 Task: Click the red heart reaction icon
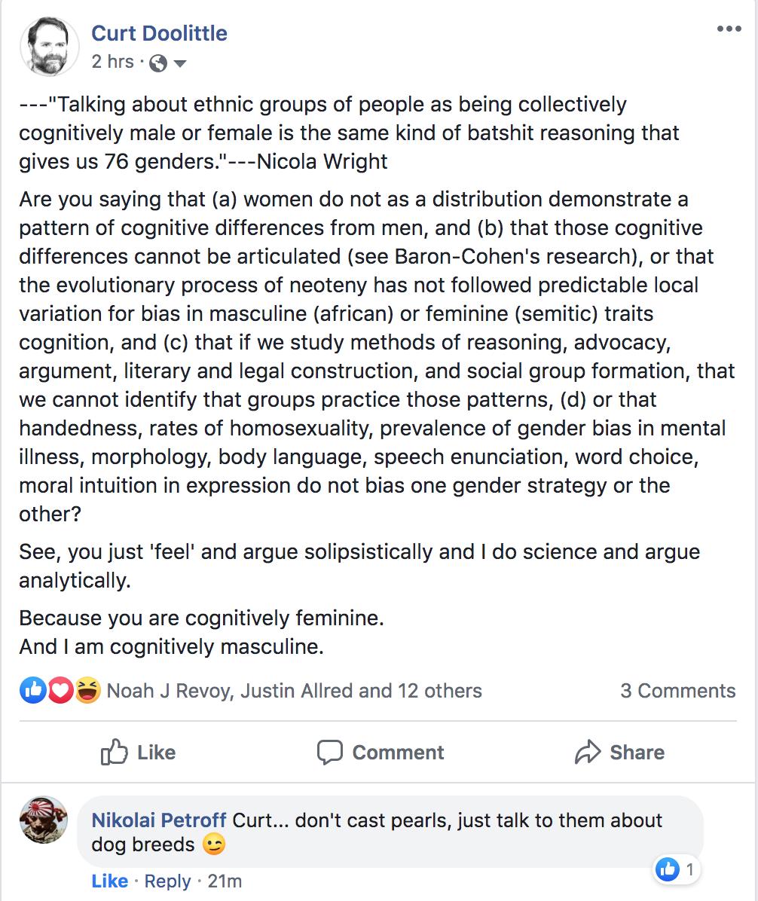tap(60, 690)
